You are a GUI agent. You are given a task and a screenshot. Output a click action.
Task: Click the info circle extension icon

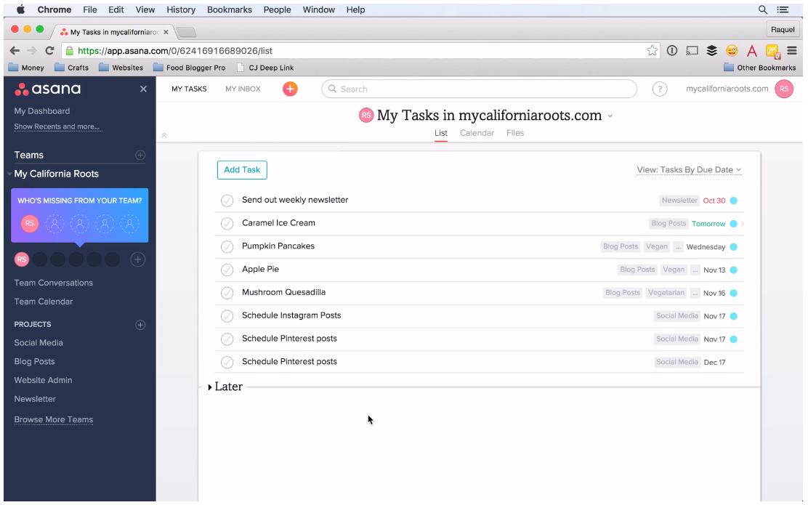point(672,51)
